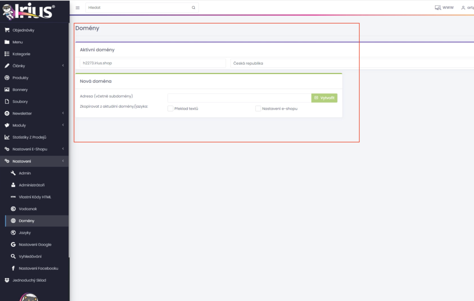Select the Domény globe icon
This screenshot has height=301, width=474.
tap(13, 221)
